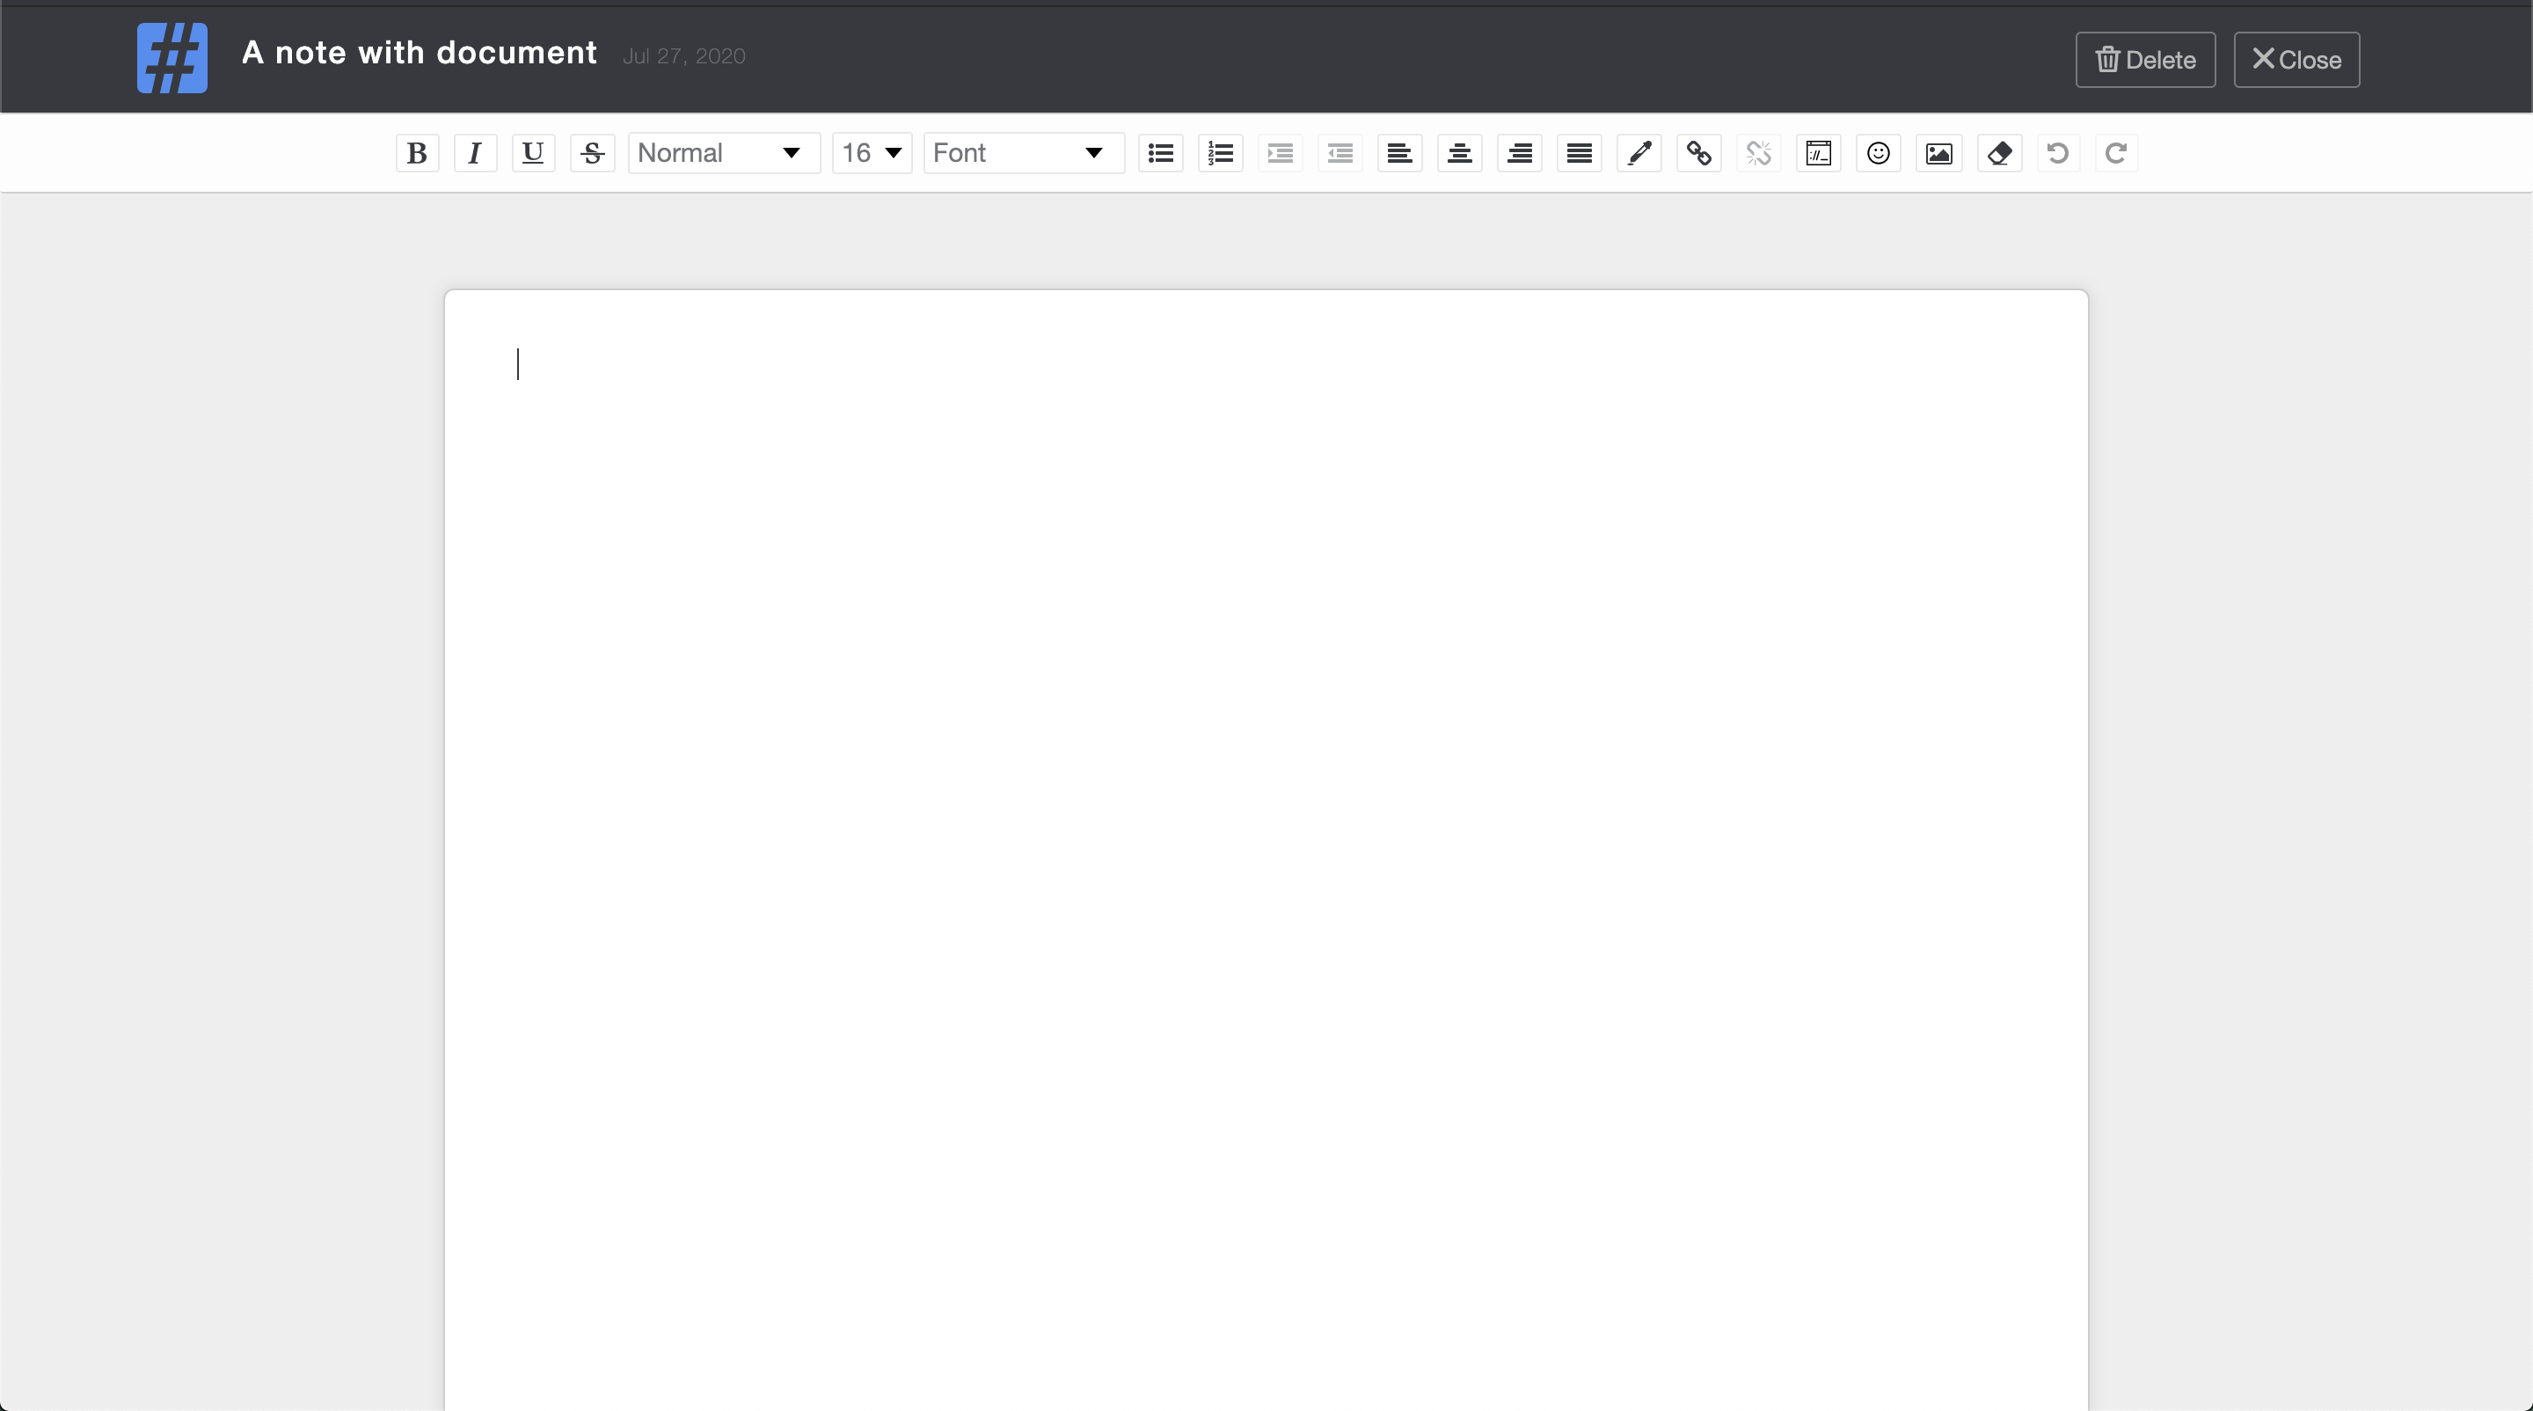Screen dimensions: 2533x1411
Task: Align text to the right
Action: [x=1520, y=153]
